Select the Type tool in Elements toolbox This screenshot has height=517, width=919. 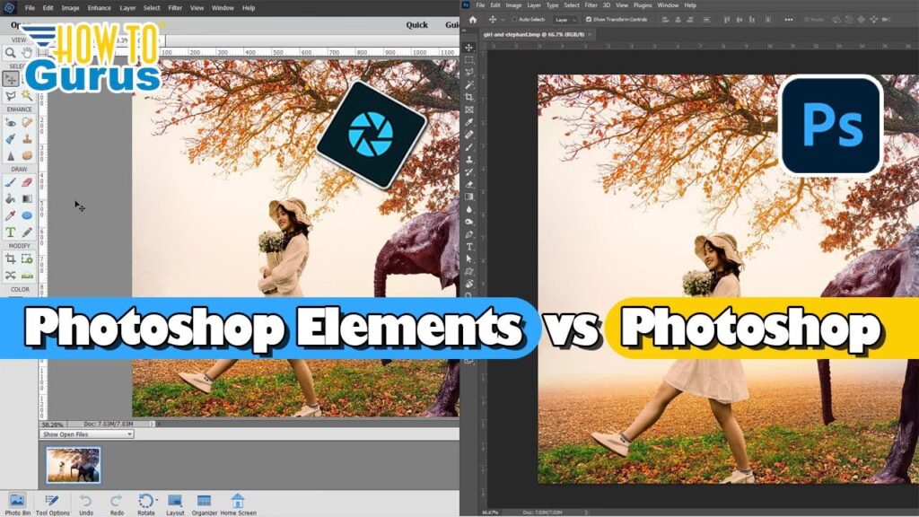click(10, 232)
